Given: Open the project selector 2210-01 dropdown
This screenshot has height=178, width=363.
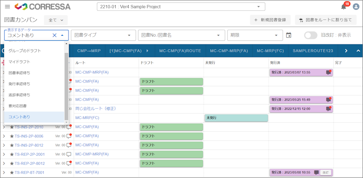Looking at the screenshot, I should 181,7.
